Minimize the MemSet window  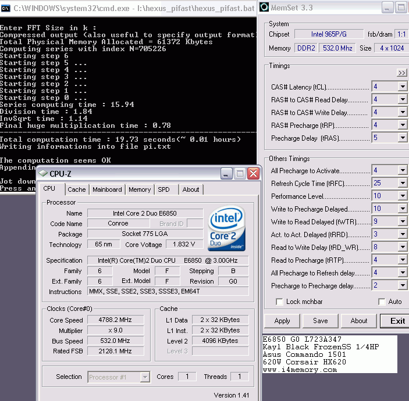point(387,8)
